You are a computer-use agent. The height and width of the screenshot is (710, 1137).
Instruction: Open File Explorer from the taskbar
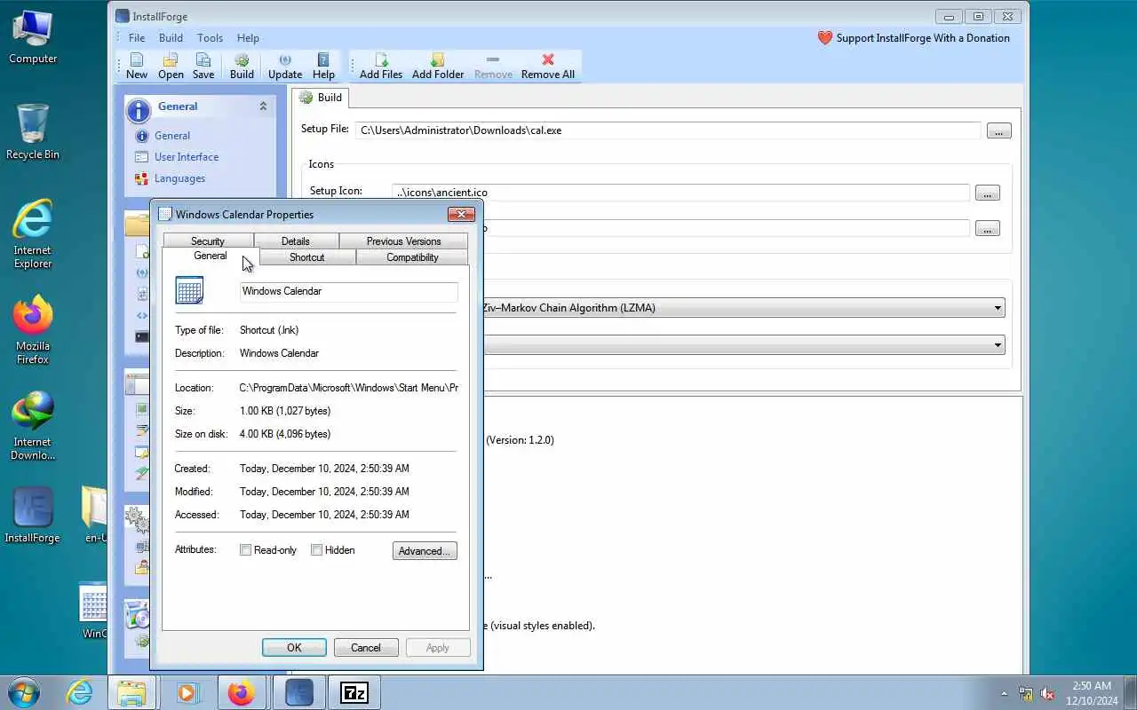(x=131, y=692)
